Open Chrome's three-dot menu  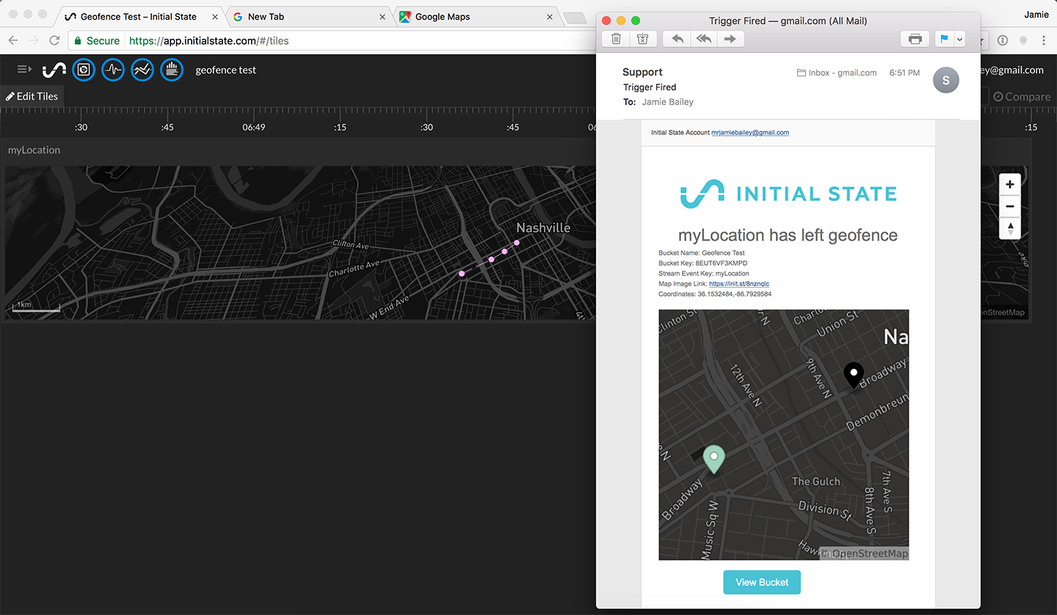1044,40
